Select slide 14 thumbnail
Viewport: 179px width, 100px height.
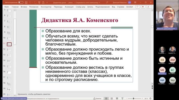click(x=9, y=61)
